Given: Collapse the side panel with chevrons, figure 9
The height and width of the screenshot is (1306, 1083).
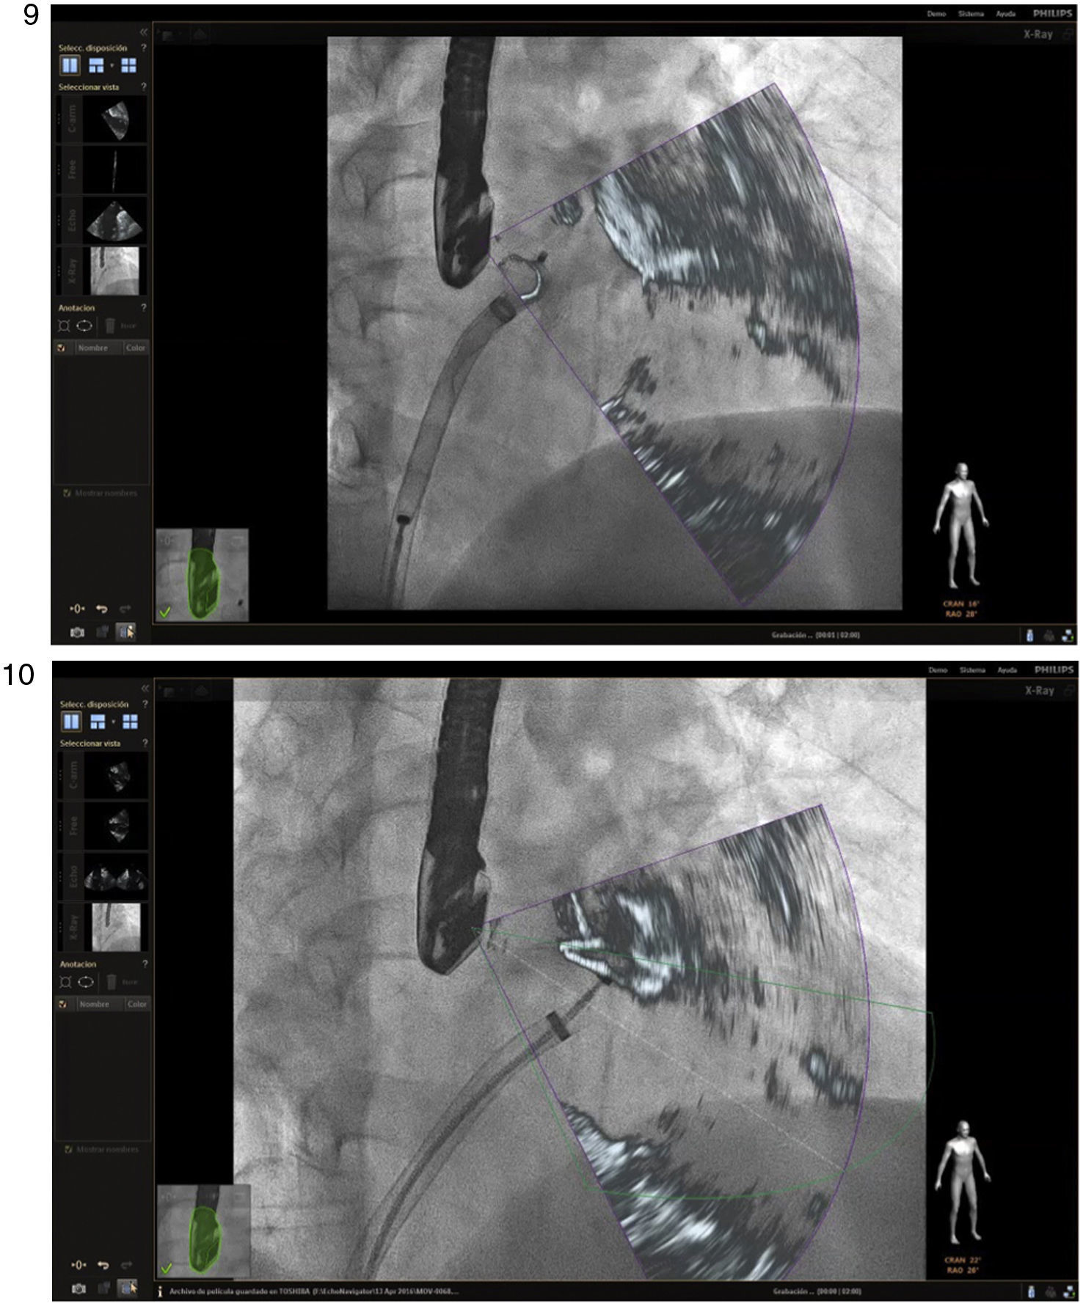Looking at the screenshot, I should 143,32.
